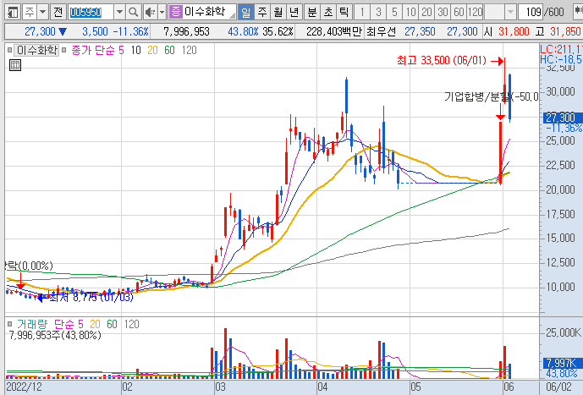Viewport: 583px width, 395px height.
Task: Click the gray 120 price moving average label
Action: coord(190,50)
